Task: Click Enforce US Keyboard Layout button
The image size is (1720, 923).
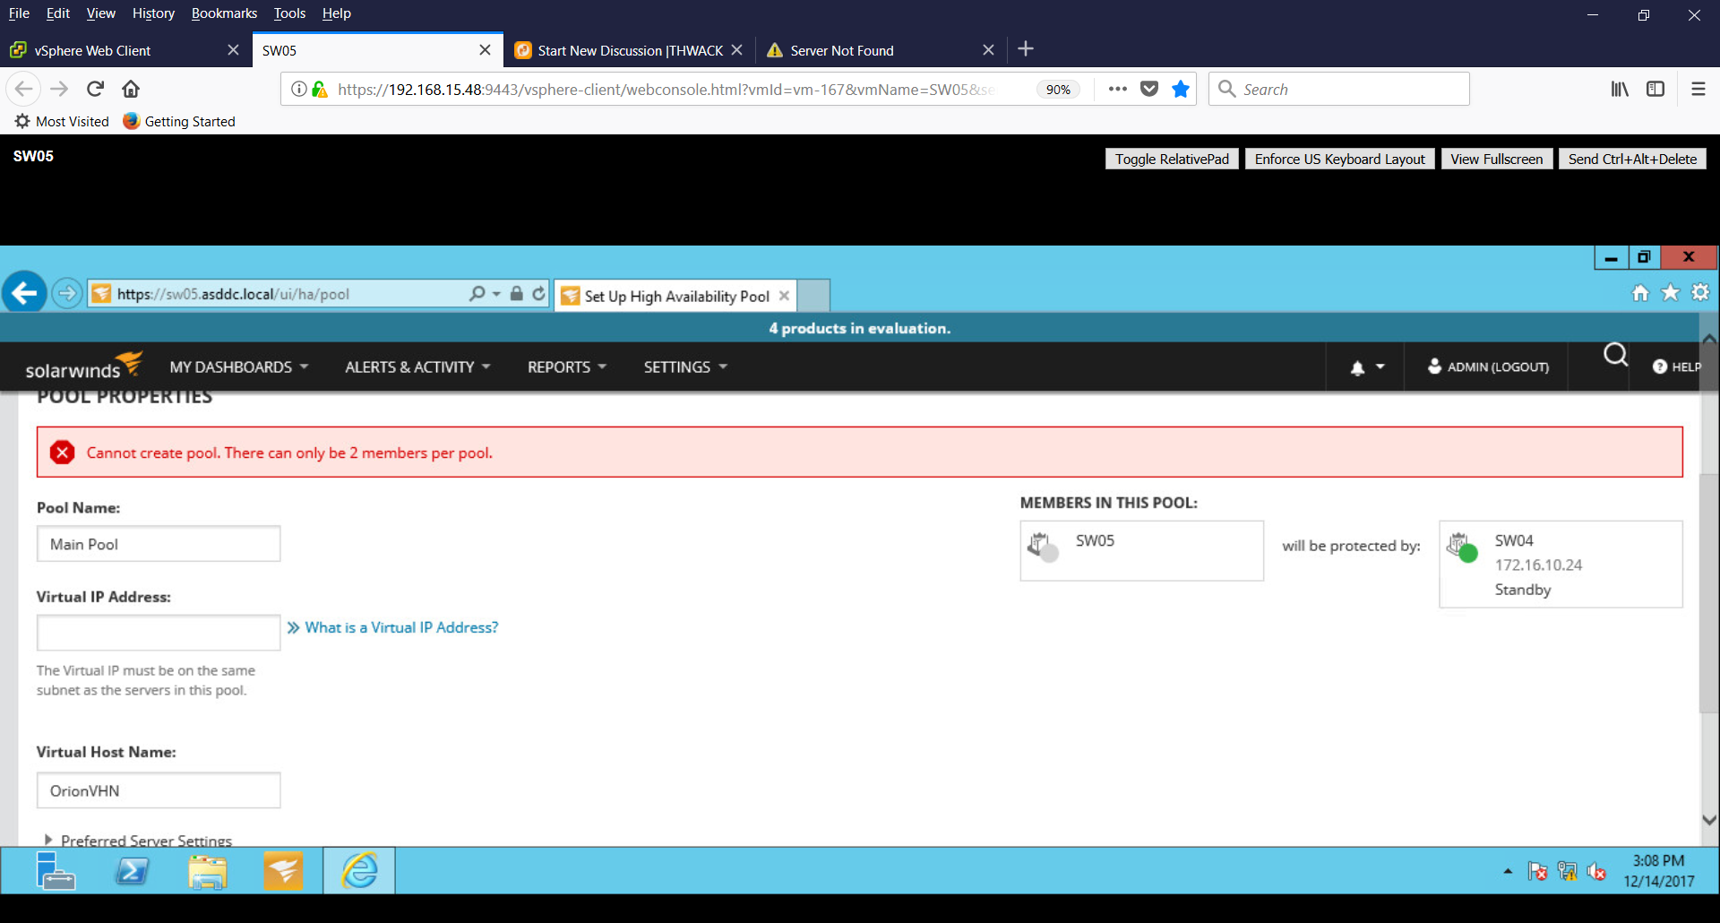Action: [1339, 159]
